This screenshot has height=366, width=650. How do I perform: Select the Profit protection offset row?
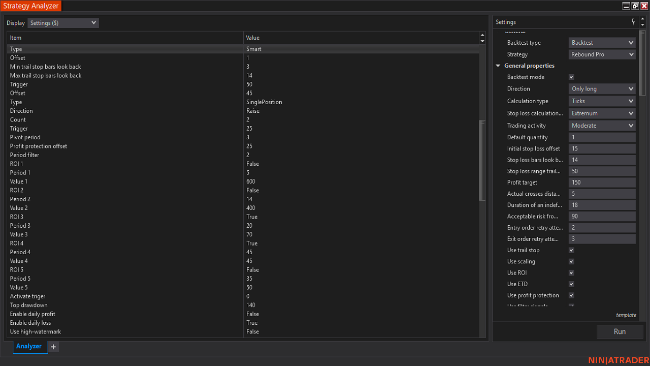click(243, 146)
